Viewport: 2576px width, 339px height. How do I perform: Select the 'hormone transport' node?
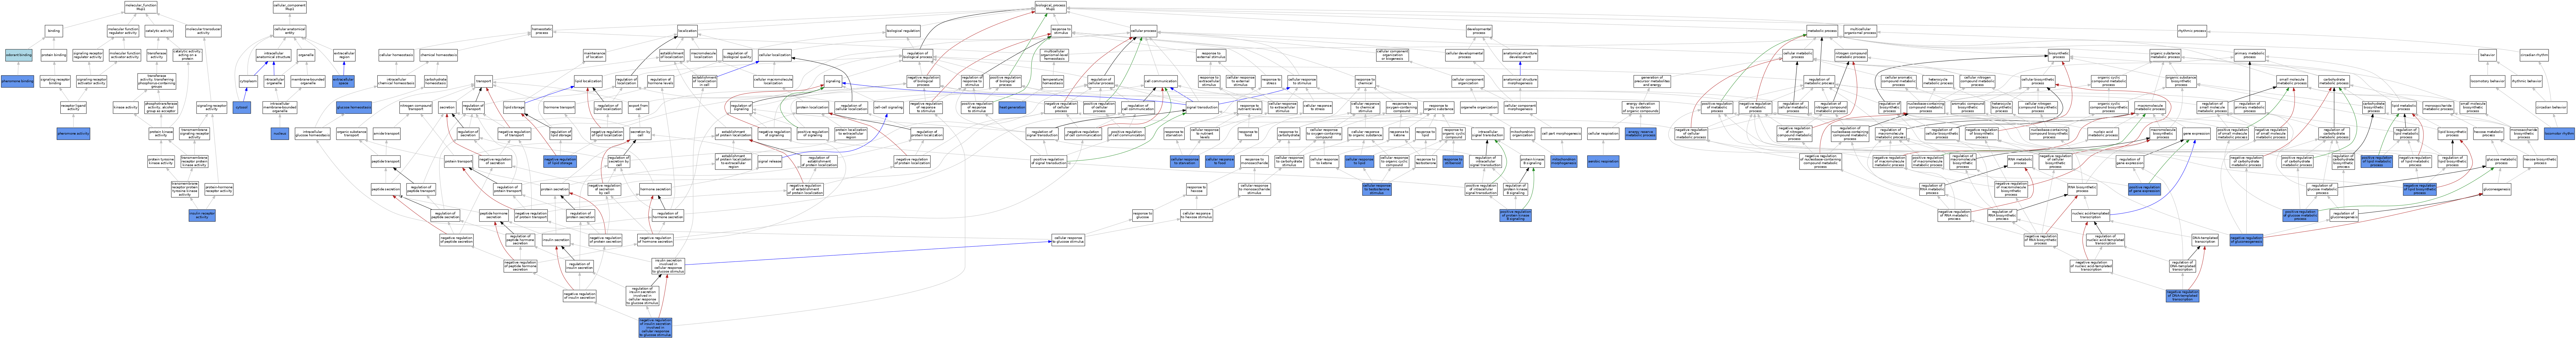[559, 107]
